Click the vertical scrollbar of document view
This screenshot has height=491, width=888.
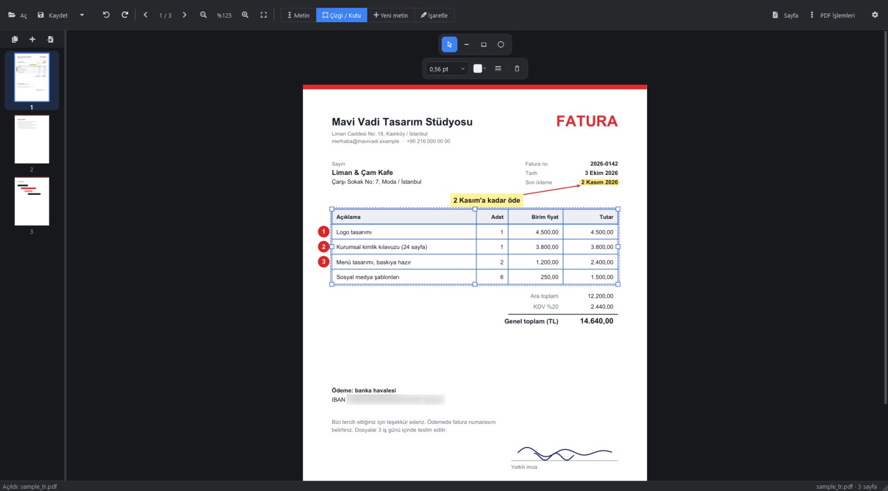[885, 217]
